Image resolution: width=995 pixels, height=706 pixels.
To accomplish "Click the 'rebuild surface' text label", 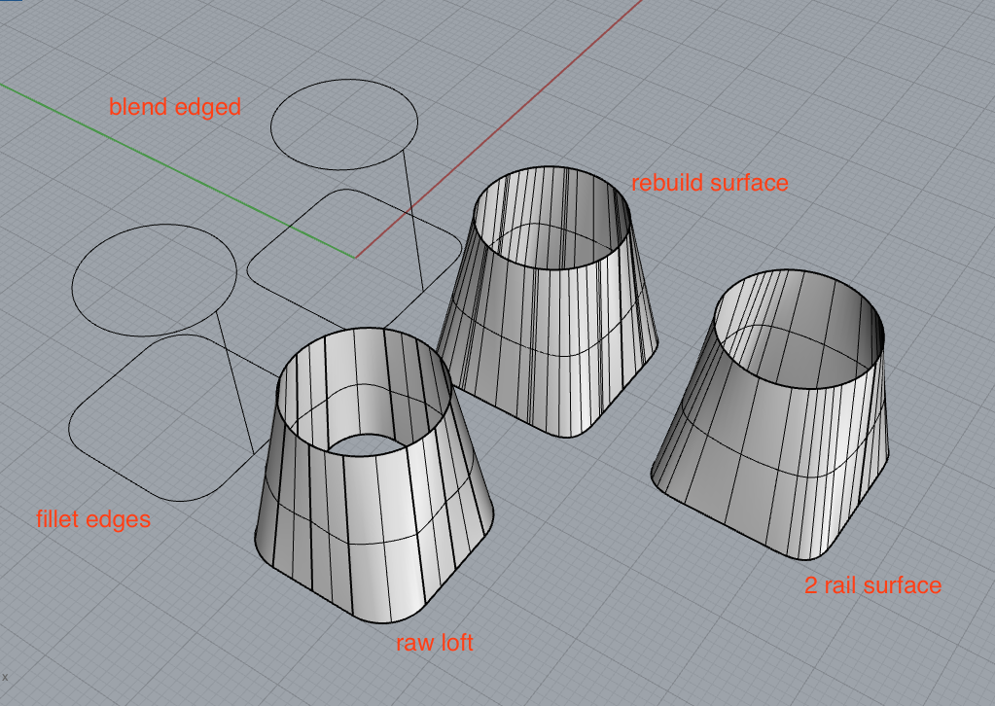I will click(x=709, y=183).
